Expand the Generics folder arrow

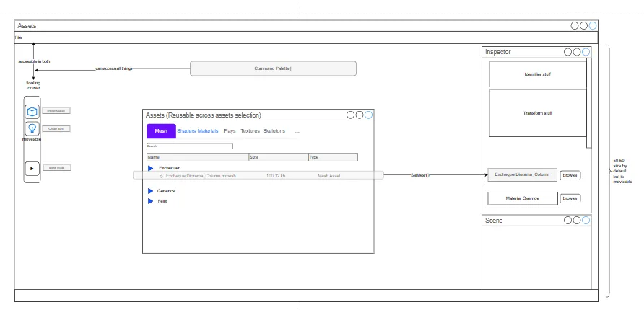(151, 191)
